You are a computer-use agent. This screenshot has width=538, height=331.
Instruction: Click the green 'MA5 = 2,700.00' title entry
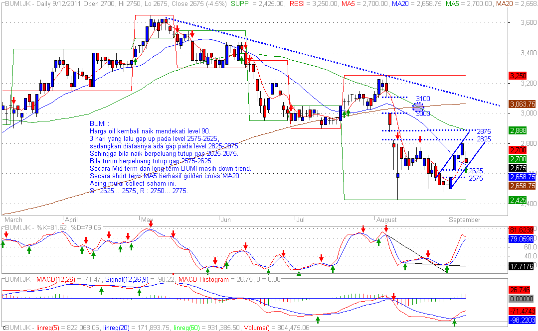(469, 4)
